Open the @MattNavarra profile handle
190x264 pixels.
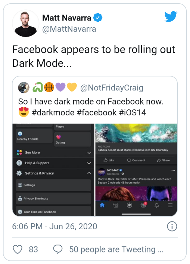(69, 29)
